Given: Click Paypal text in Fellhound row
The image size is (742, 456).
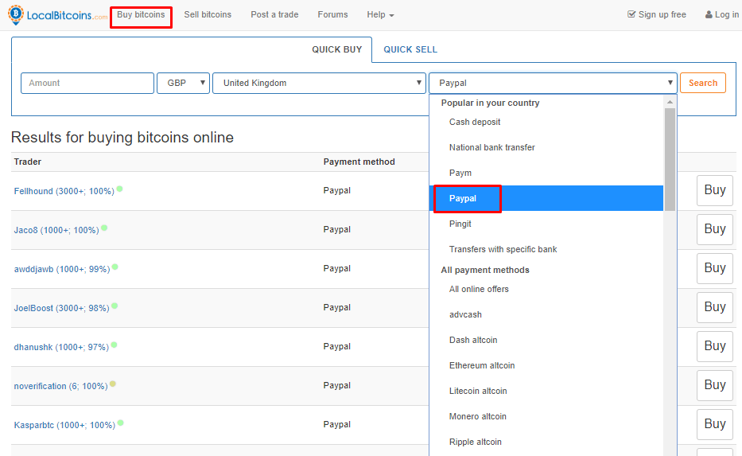Looking at the screenshot, I should point(337,190).
